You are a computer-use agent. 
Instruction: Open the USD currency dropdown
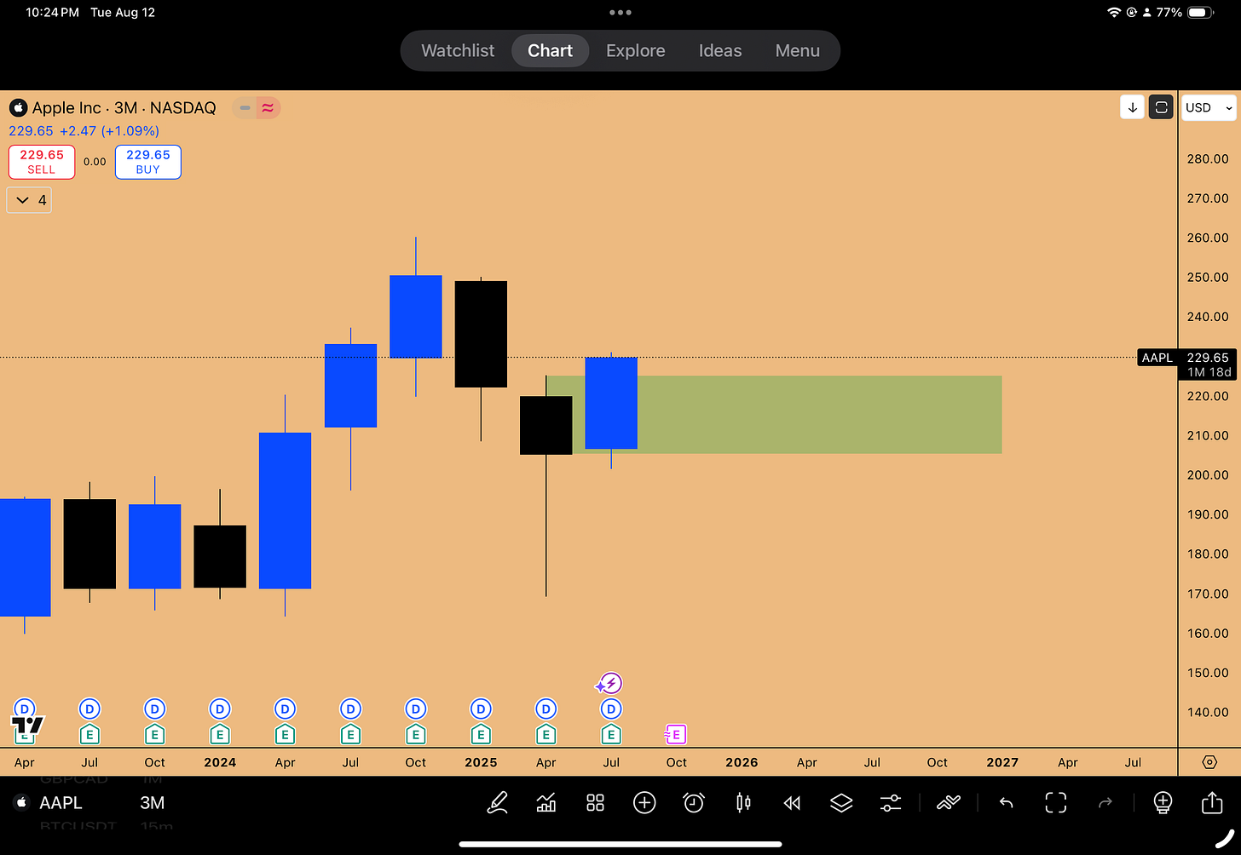pos(1209,107)
